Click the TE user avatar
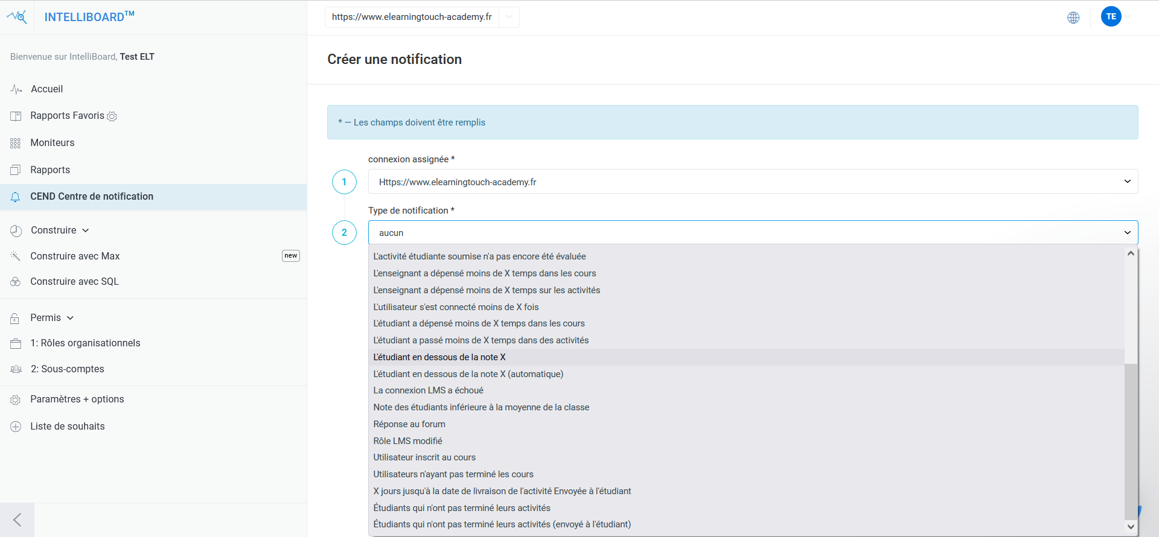Viewport: 1159px width, 537px height. pos(1111,17)
